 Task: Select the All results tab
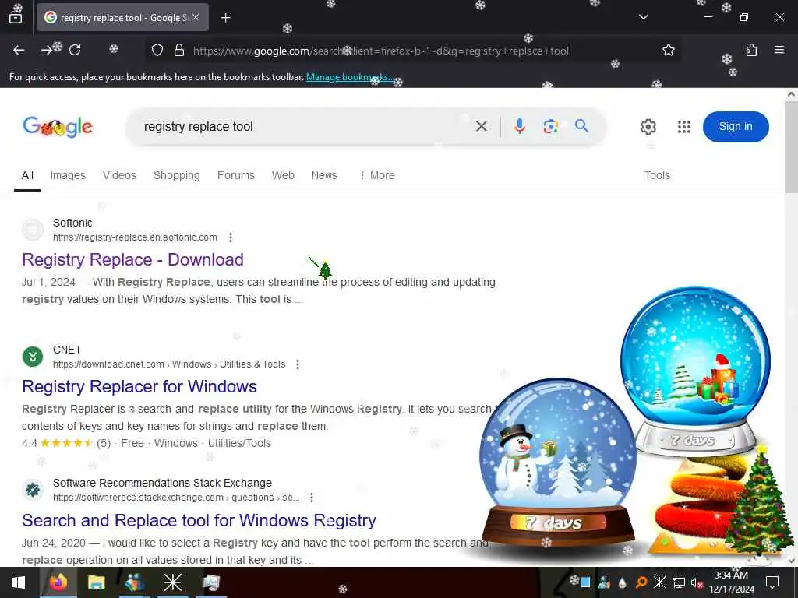coord(27,175)
